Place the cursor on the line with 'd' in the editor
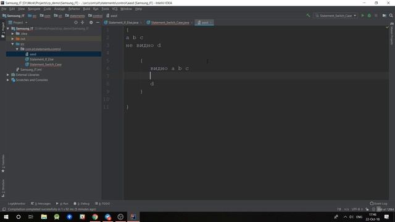This screenshot has height=222, width=395. point(152,84)
